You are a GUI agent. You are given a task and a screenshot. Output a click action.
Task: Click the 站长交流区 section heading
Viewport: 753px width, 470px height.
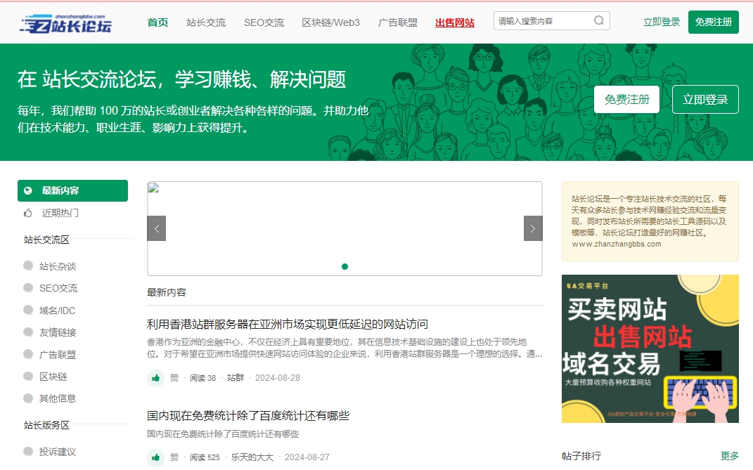pyautogui.click(x=46, y=240)
